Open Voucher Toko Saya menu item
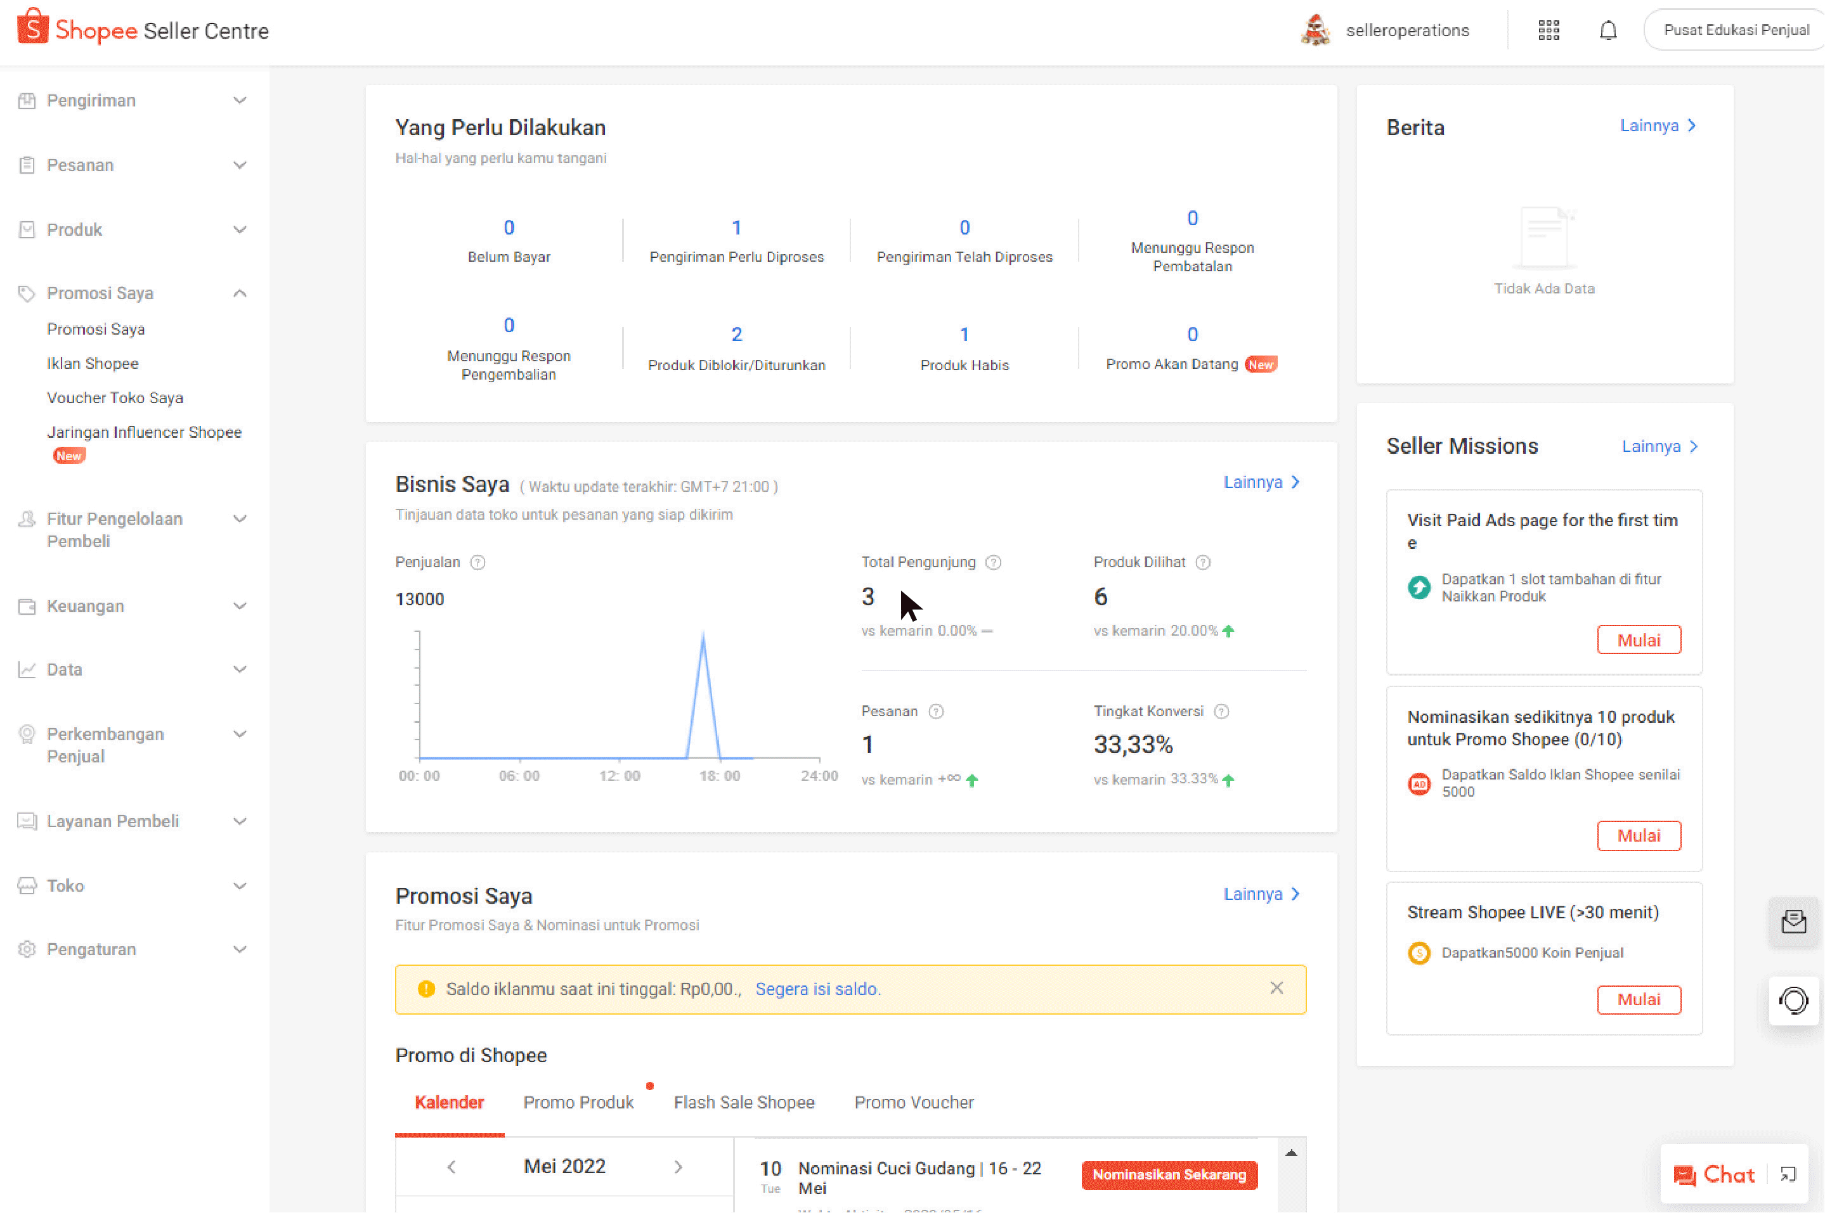This screenshot has width=1825, height=1213. tap(115, 397)
